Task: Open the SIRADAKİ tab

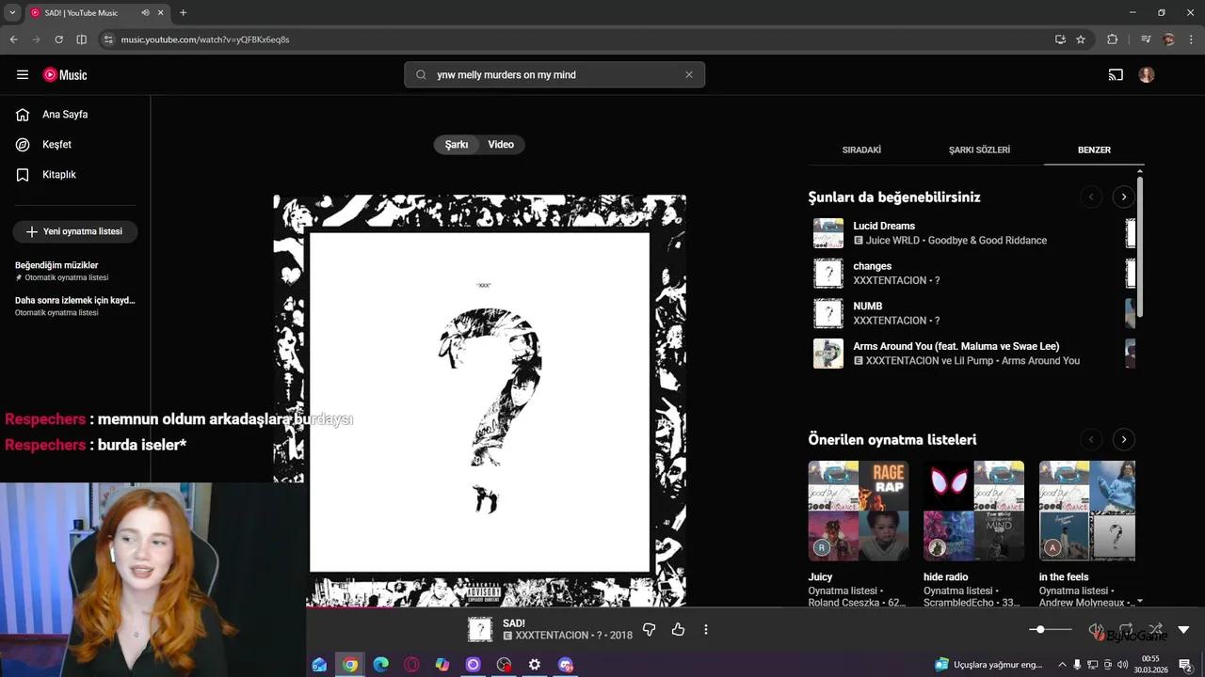Action: [861, 150]
